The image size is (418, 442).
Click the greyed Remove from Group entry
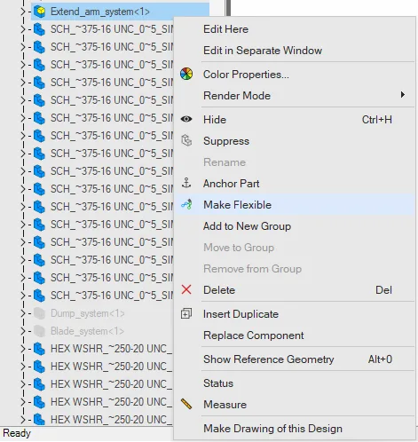[252, 269]
